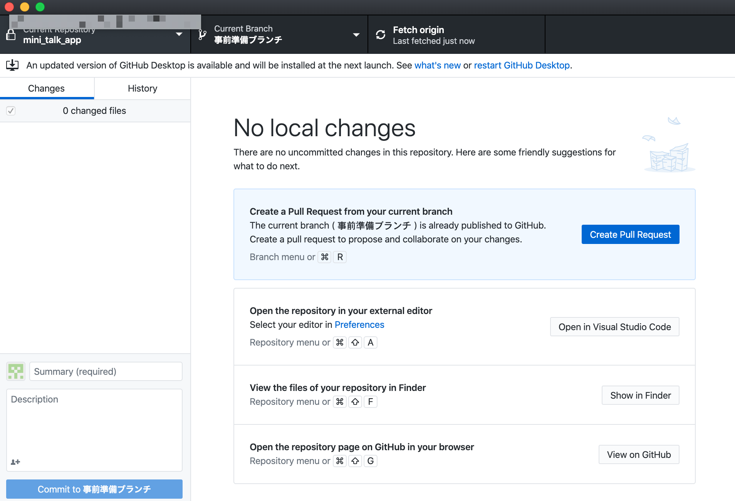Image resolution: width=735 pixels, height=501 pixels.
Task: Expand the Current Repository dropdown arrow
Action: [179, 34]
